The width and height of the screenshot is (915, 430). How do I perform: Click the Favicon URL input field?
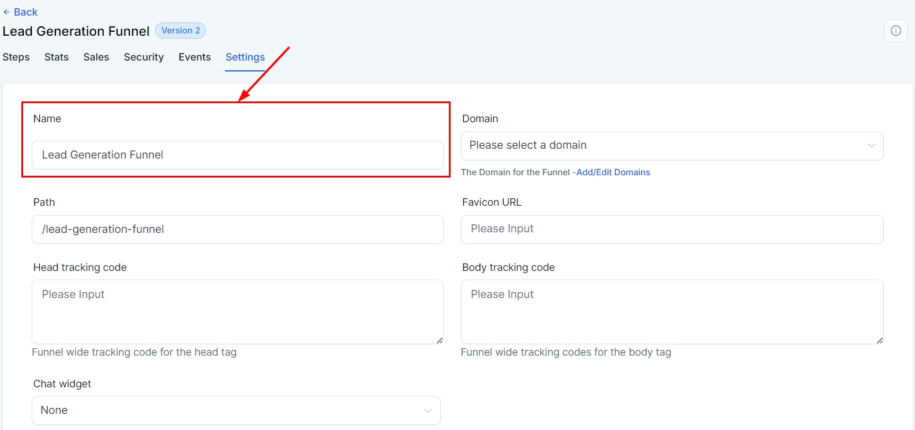(672, 229)
